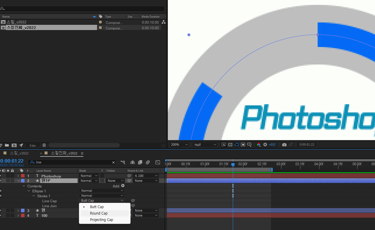Show channel and color management settings
Viewport: 375px width, 230px height.
tap(258, 145)
